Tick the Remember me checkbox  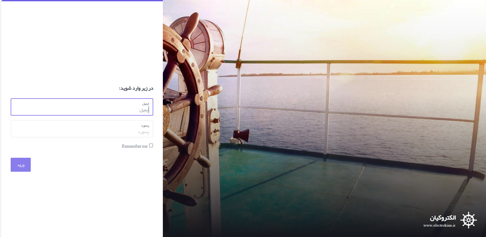point(151,146)
